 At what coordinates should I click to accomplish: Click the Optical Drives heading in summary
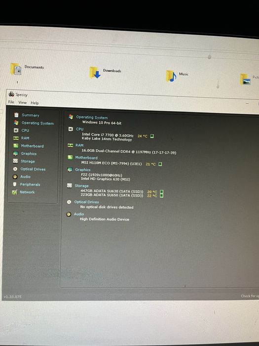click(x=86, y=202)
